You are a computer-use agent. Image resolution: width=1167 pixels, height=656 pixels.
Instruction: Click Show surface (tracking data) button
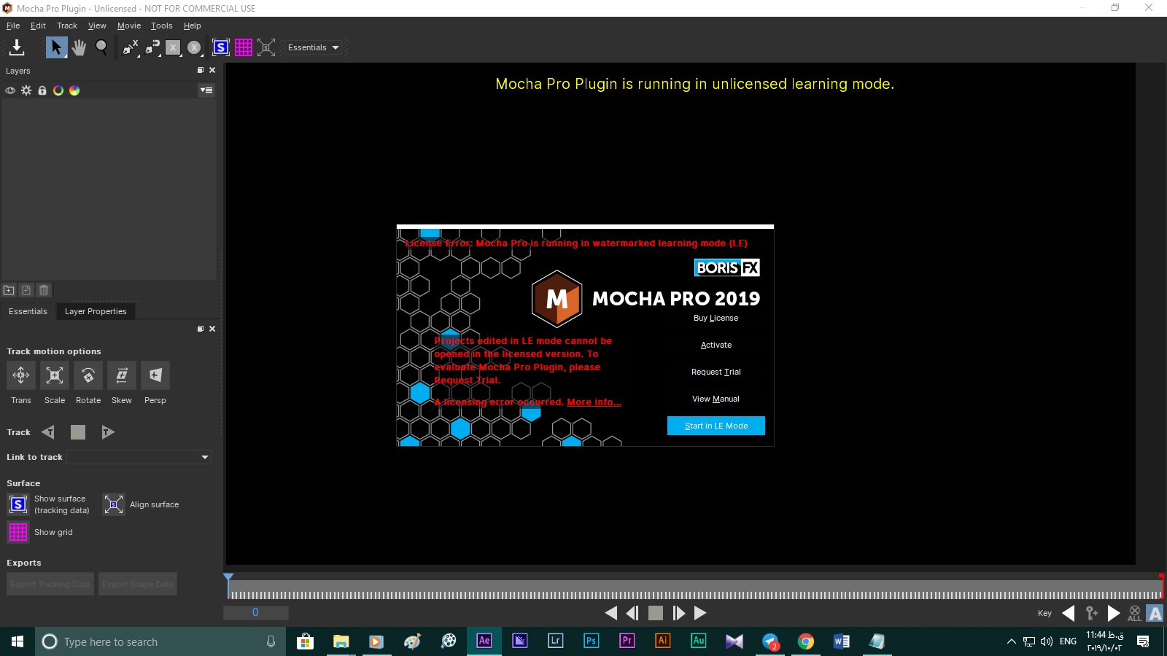[x=18, y=504]
